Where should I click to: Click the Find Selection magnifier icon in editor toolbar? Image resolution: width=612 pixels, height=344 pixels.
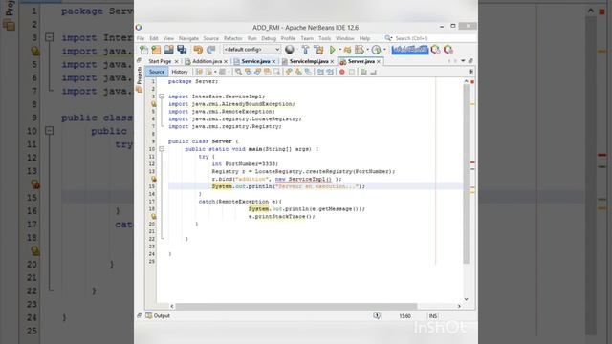(x=238, y=72)
